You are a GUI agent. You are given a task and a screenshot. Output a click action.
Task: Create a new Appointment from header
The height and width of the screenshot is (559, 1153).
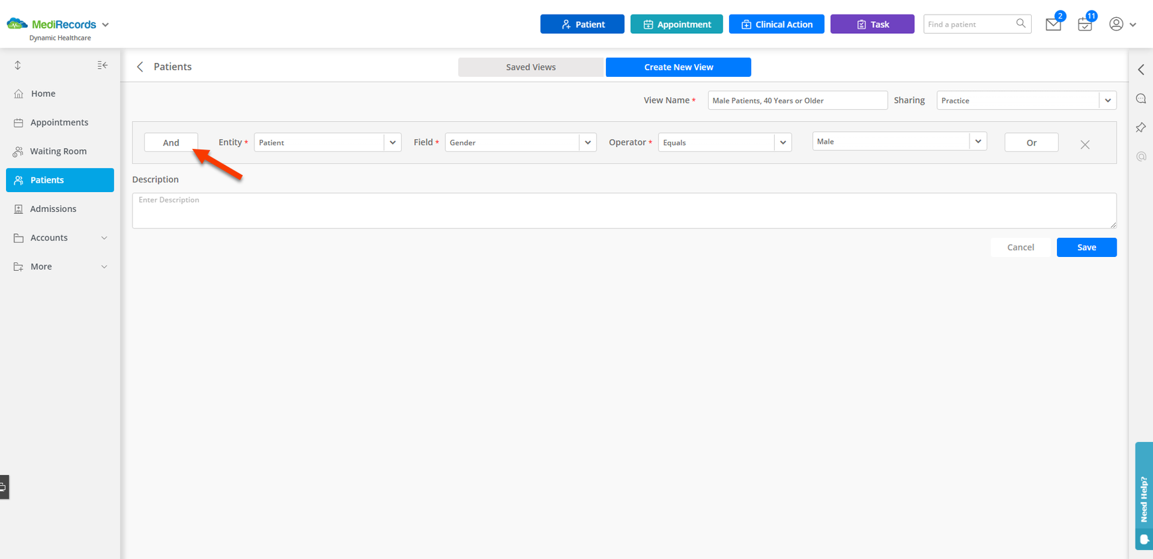(676, 24)
